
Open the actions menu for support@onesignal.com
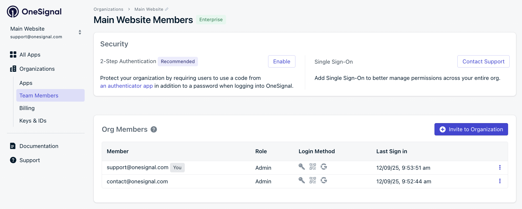pos(500,167)
